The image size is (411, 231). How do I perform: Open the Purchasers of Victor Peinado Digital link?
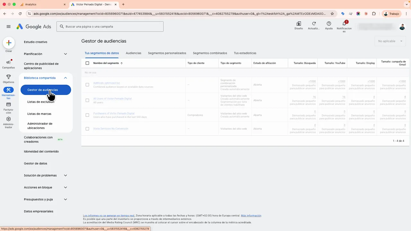(x=114, y=114)
